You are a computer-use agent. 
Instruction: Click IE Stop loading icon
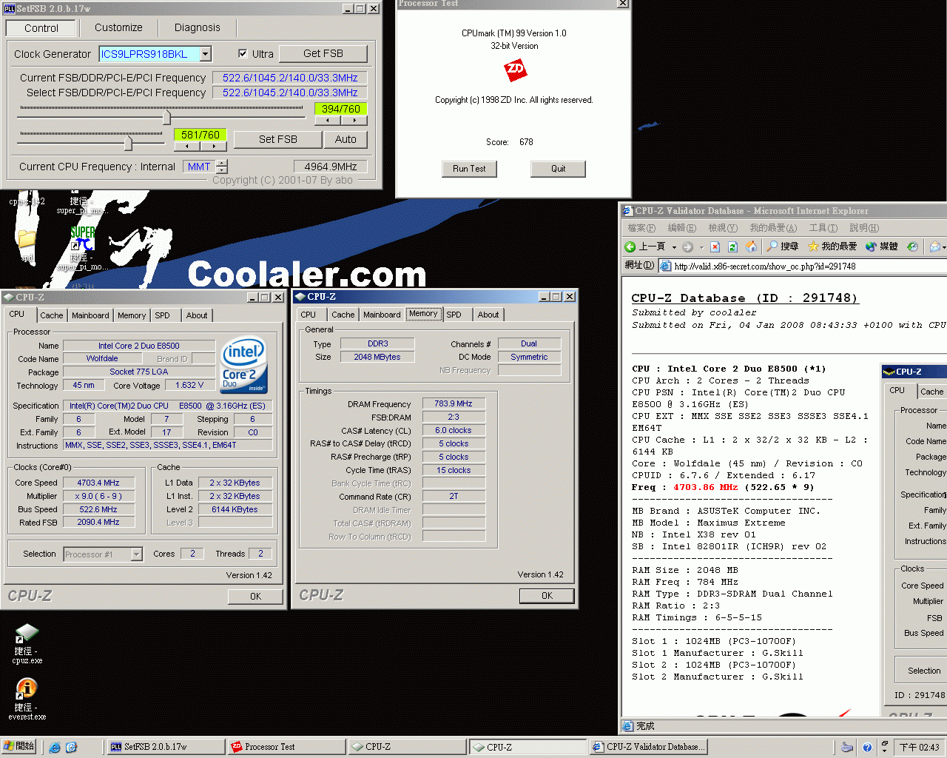[x=715, y=246]
